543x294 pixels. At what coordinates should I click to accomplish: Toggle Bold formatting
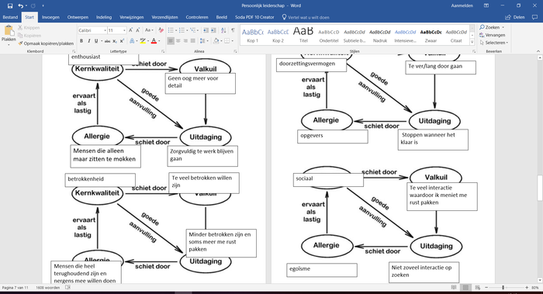(x=81, y=41)
